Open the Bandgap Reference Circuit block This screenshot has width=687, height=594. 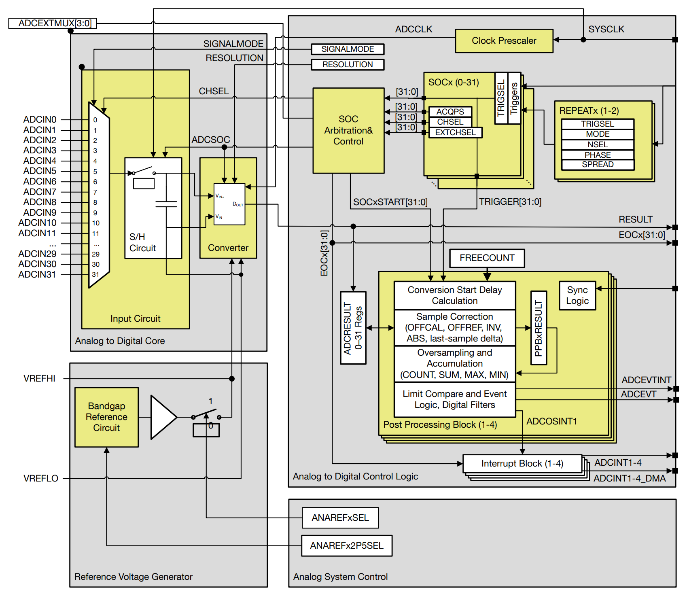point(106,417)
